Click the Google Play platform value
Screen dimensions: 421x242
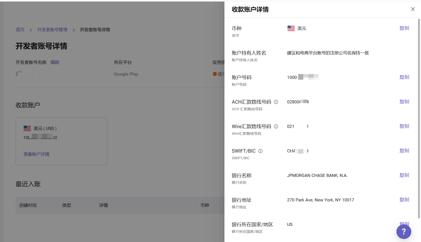pyautogui.click(x=126, y=74)
